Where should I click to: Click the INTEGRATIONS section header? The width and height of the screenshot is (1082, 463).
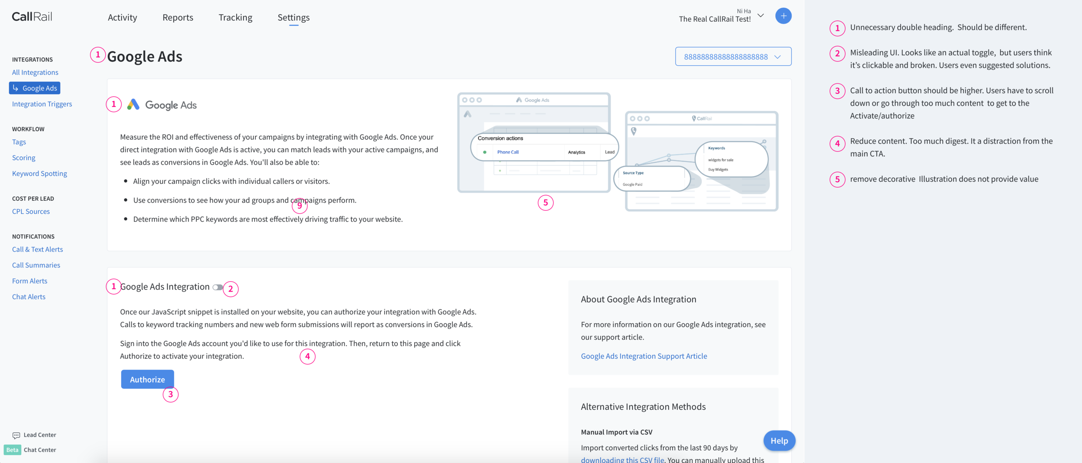[x=32, y=60]
